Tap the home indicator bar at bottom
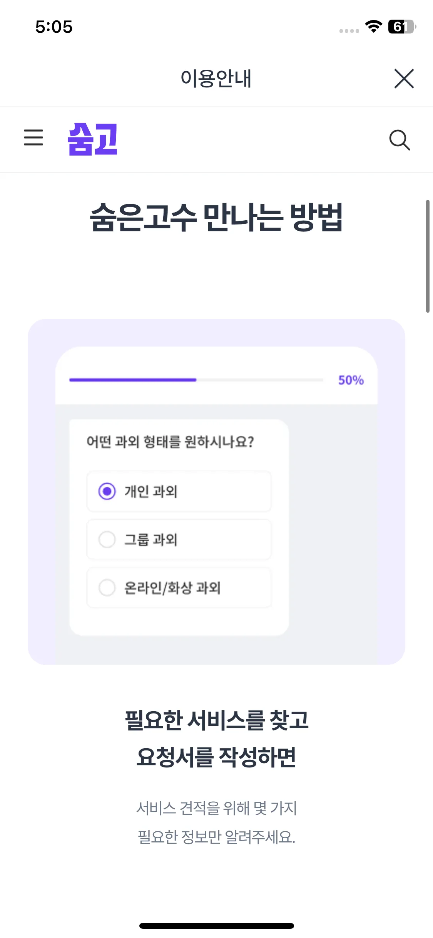Screen dimensions: 433x938 tap(216, 926)
